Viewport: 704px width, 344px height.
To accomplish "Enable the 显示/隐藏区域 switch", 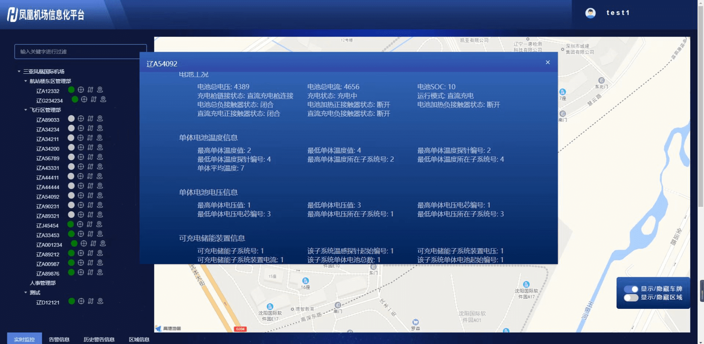I will [x=631, y=297].
